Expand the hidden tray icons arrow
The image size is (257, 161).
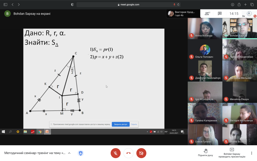point(147,132)
